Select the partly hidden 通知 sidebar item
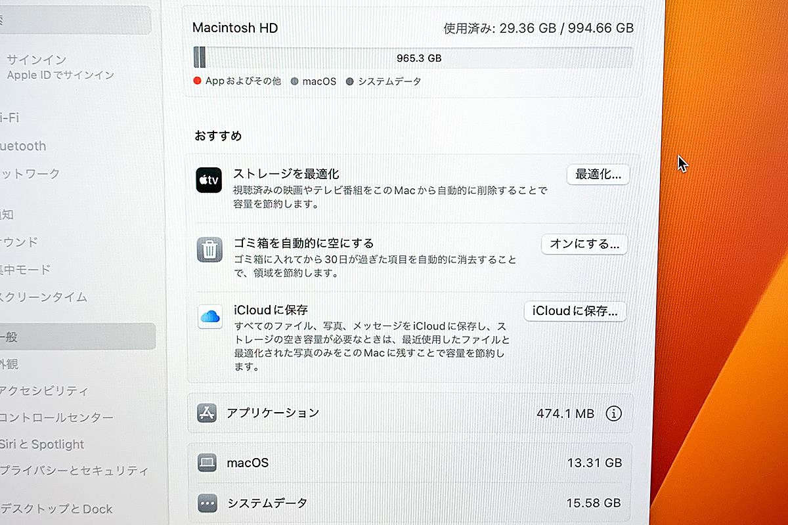This screenshot has height=525, width=788. 7,215
